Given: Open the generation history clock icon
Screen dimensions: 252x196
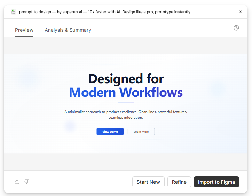Looking at the screenshot, I should point(236,28).
